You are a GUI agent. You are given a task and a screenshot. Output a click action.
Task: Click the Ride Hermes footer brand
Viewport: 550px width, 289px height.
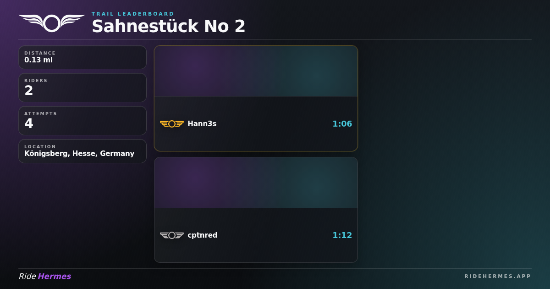(x=45, y=276)
